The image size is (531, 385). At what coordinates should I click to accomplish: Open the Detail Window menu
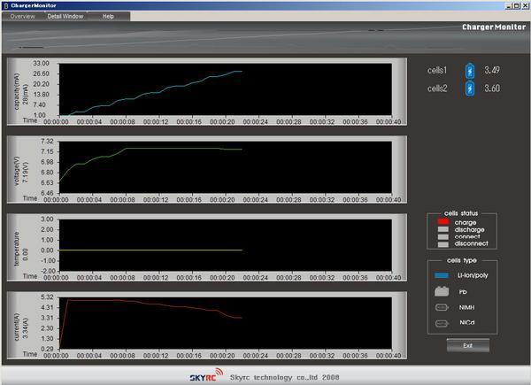pos(65,17)
